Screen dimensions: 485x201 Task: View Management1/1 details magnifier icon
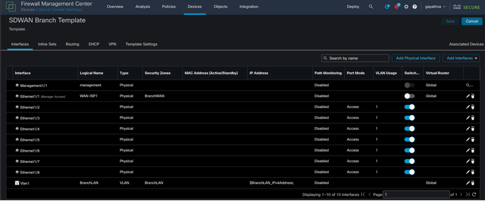[468, 85]
